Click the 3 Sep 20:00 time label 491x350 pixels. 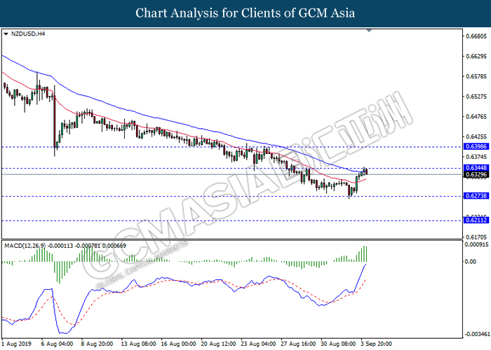377,344
